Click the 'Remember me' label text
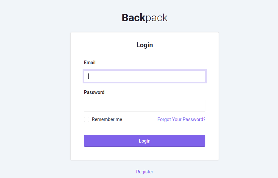Screen dimensions: 278x178 point(107,119)
